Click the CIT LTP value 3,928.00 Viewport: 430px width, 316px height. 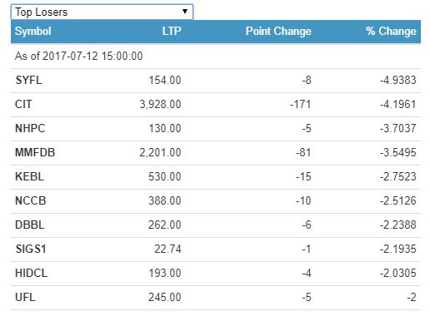[160, 105]
